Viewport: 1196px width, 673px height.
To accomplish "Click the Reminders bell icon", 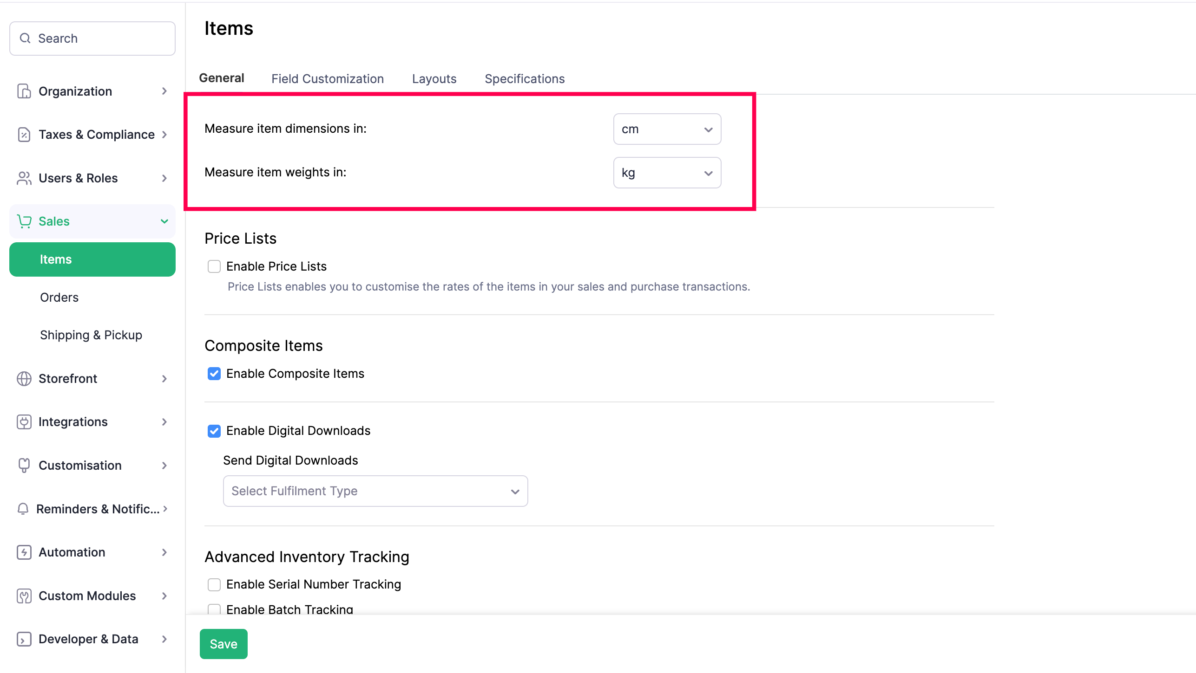I will point(23,509).
